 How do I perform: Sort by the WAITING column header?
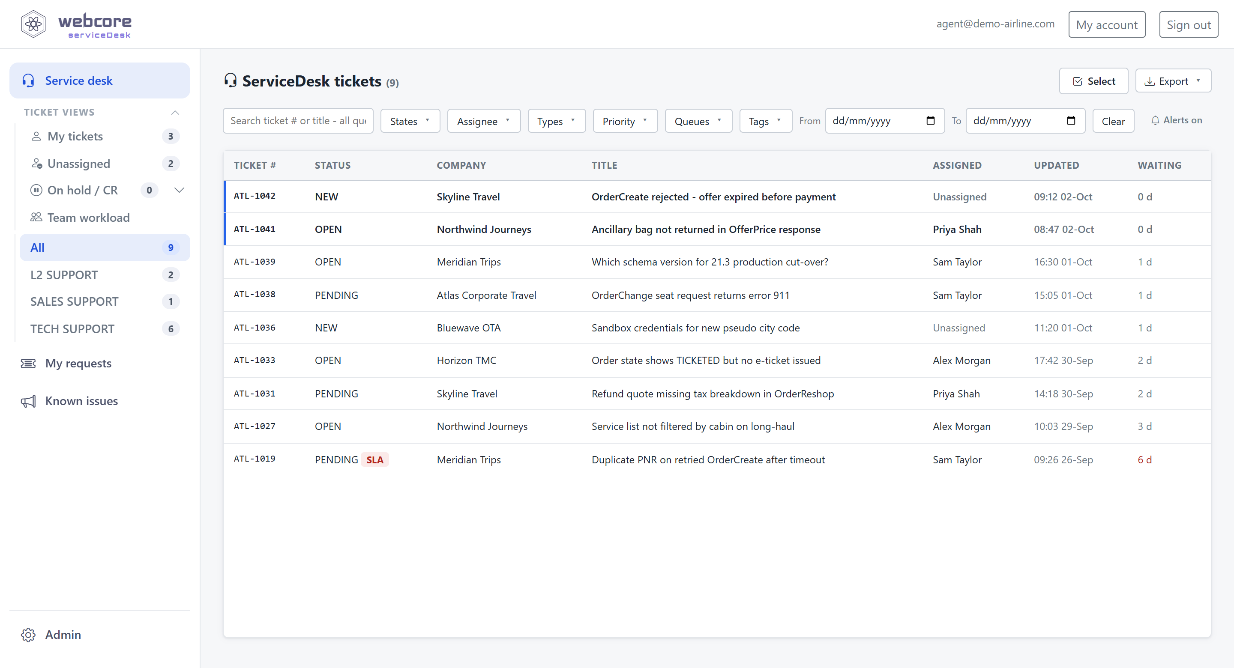click(1159, 165)
